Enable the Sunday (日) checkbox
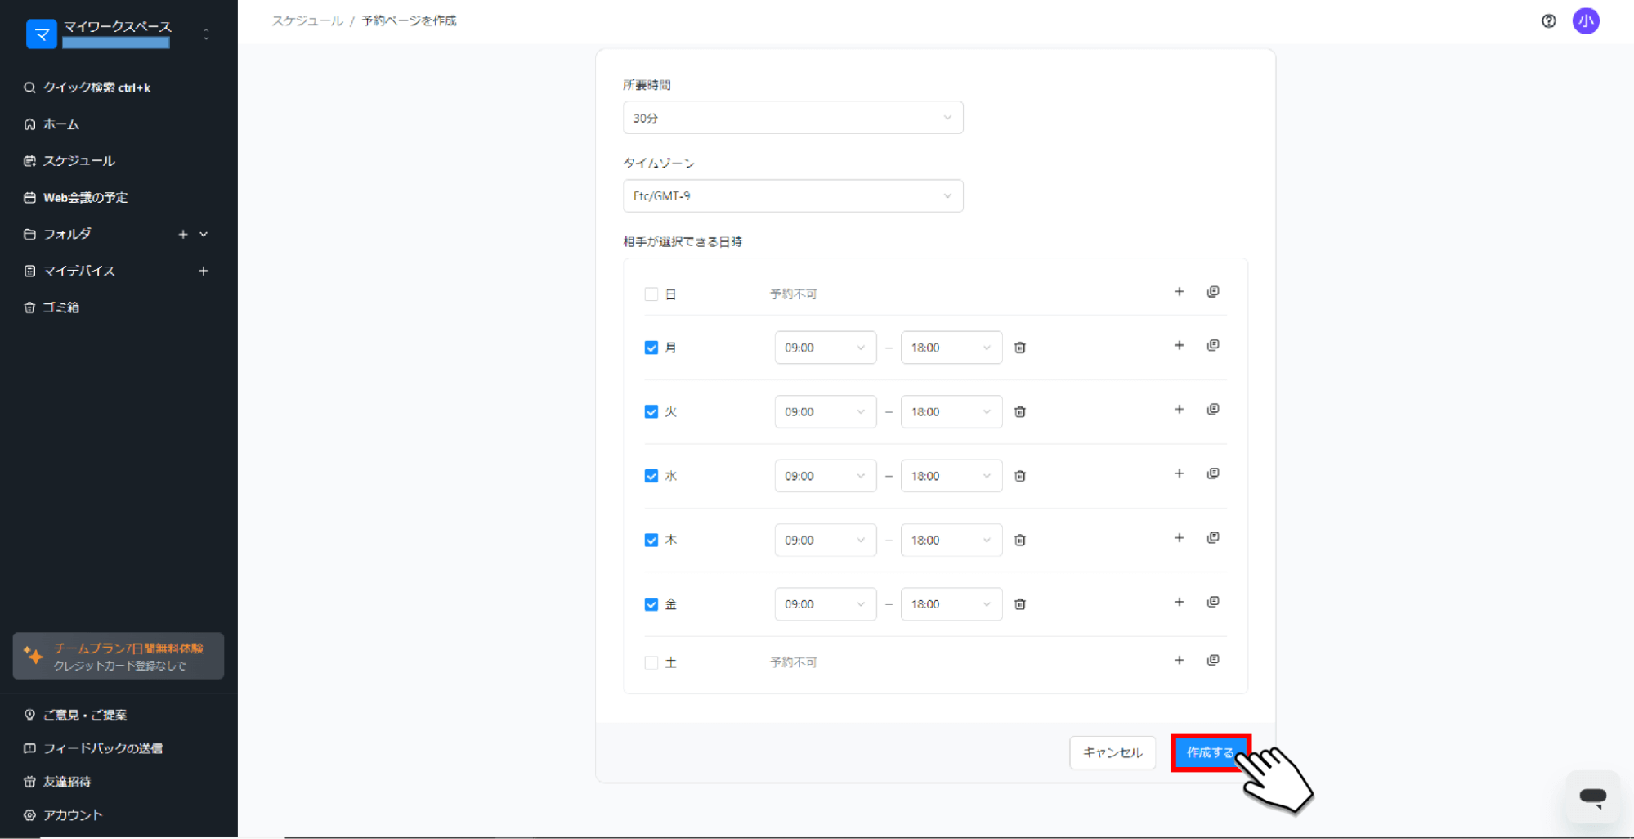 point(651,294)
